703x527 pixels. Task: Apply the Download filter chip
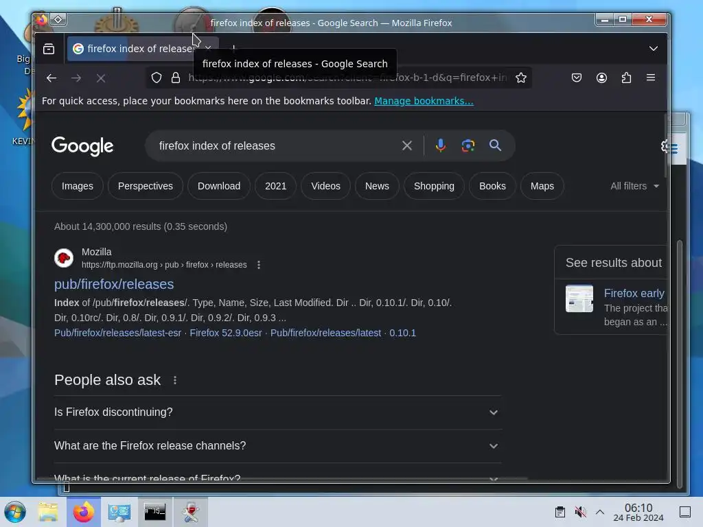219,186
